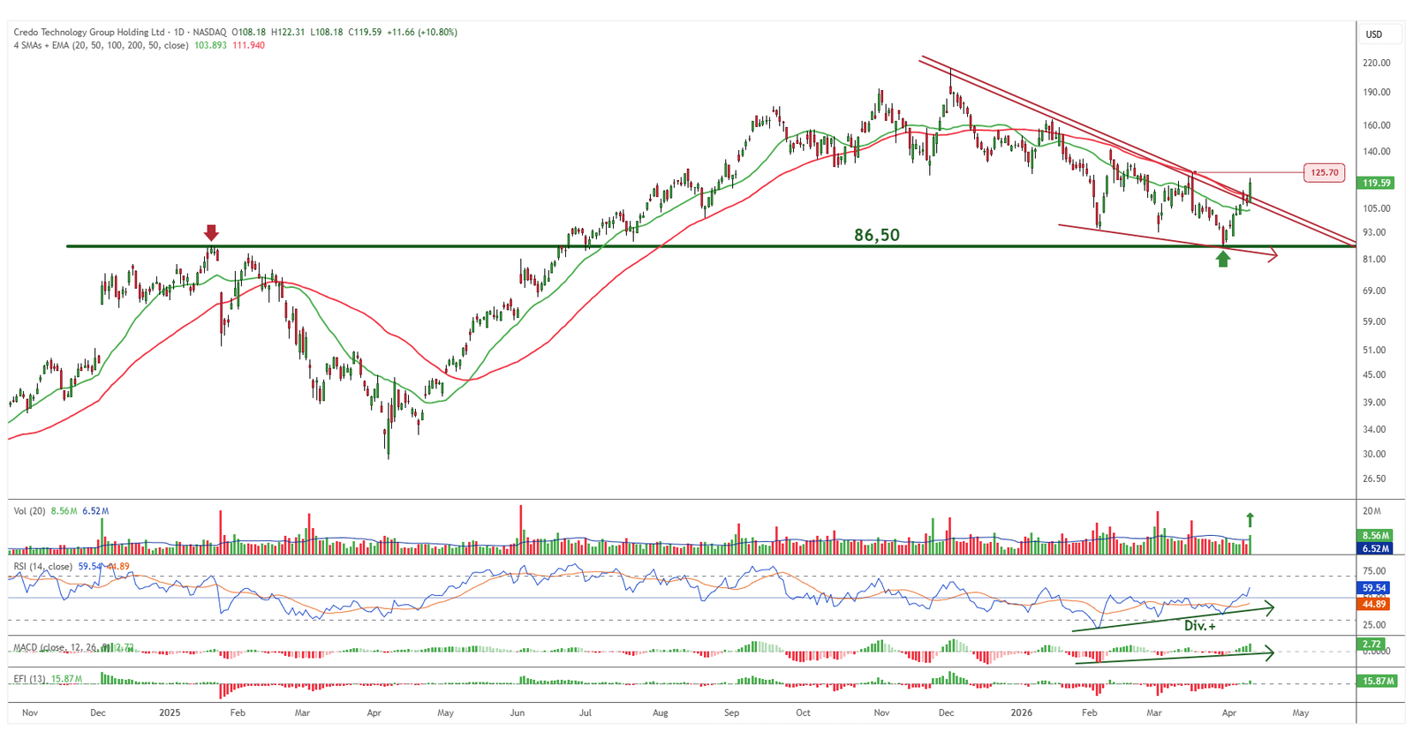Viewport: 1413px width, 739px height.
Task: Select the 86,50 support level text
Action: click(x=876, y=235)
